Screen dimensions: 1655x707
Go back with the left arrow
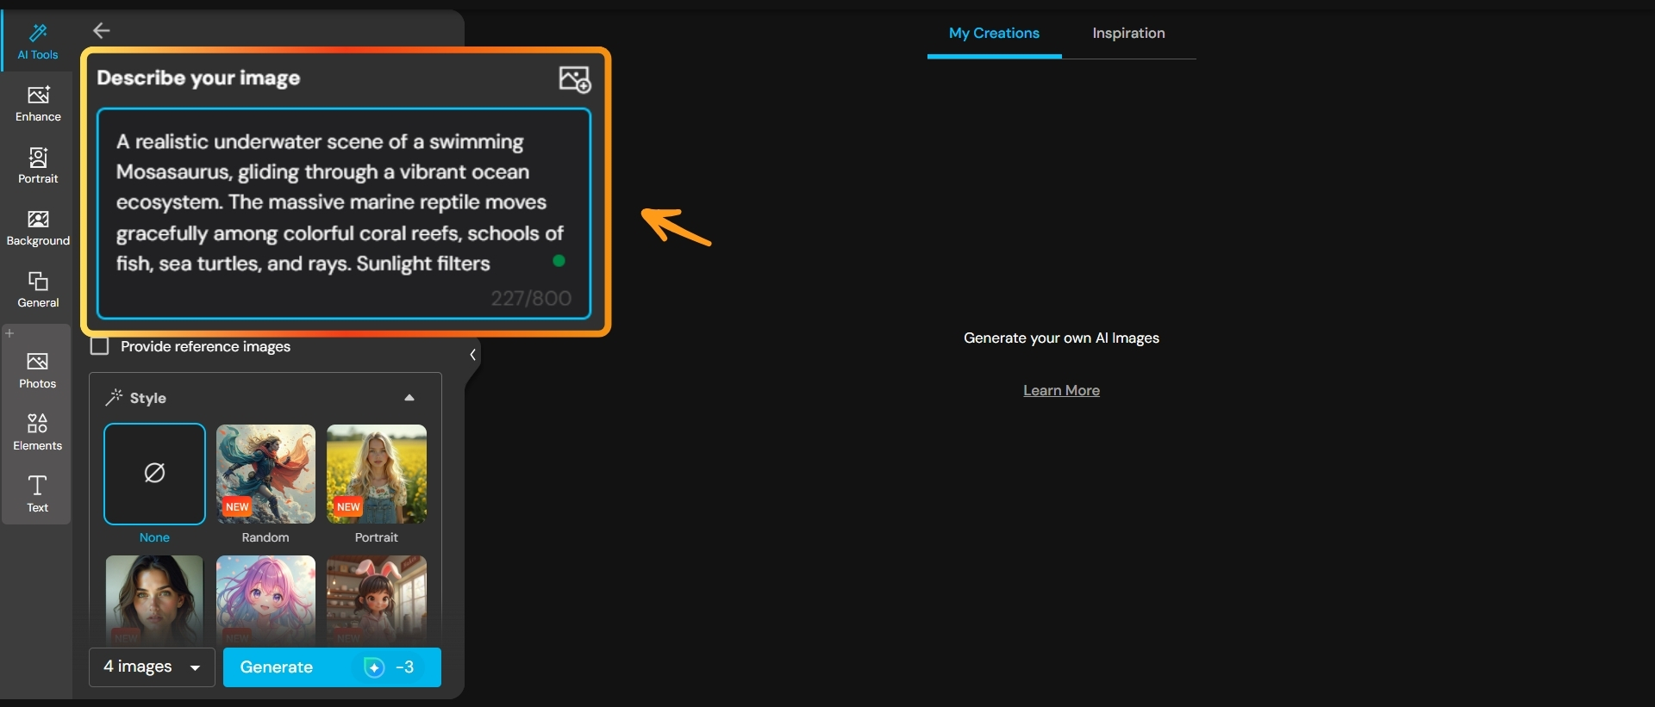[x=102, y=31]
